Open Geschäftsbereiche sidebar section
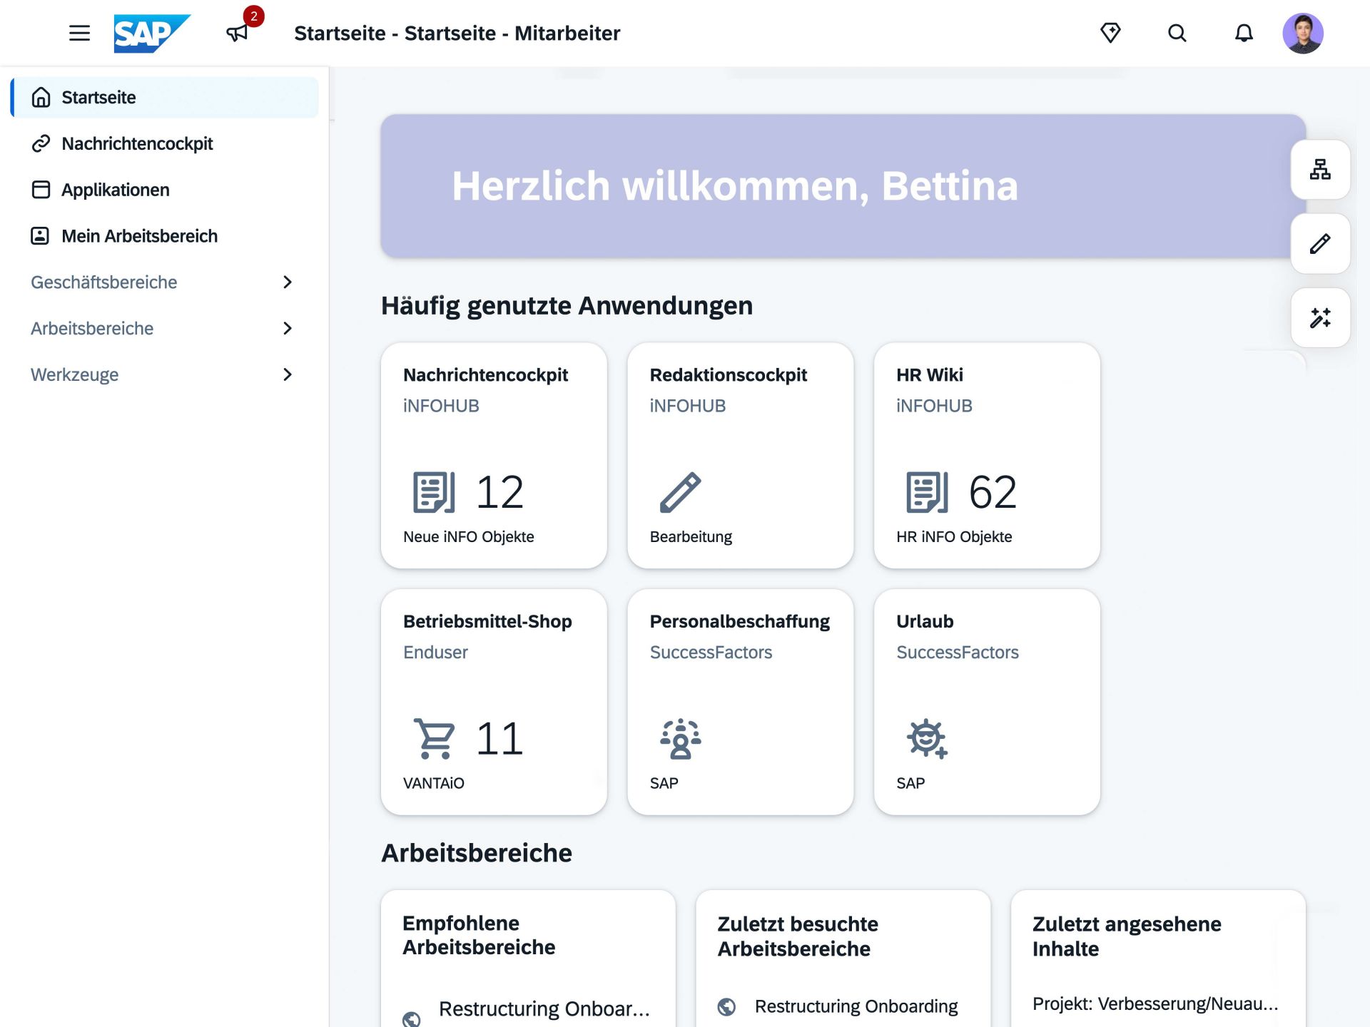This screenshot has height=1027, width=1370. pos(165,282)
